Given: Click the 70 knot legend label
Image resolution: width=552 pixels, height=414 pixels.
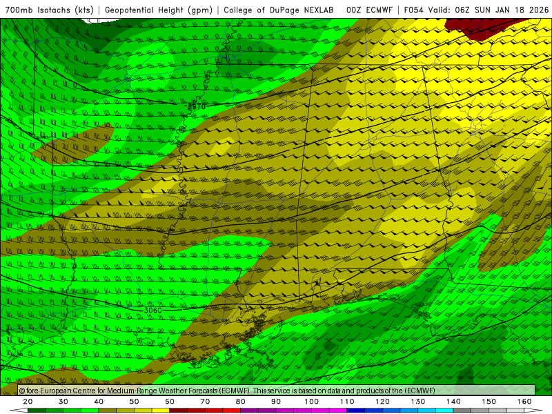Looking at the screenshot, I should coord(205,402).
